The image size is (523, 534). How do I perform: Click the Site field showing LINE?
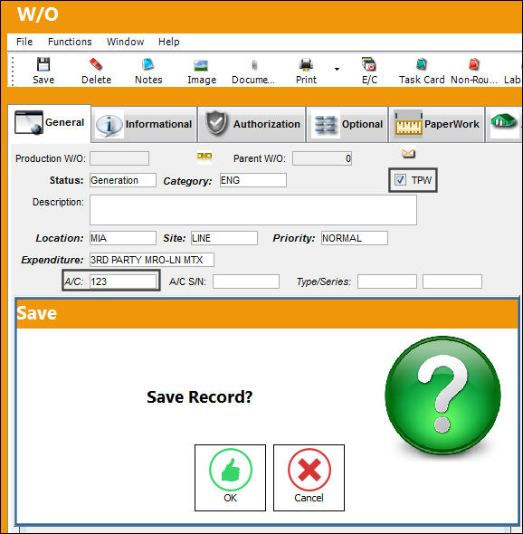[224, 238]
